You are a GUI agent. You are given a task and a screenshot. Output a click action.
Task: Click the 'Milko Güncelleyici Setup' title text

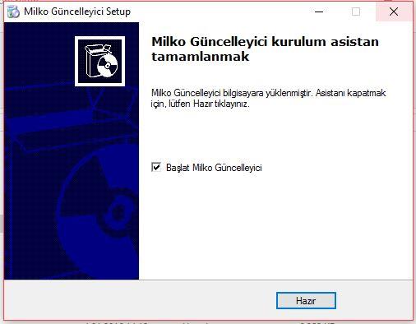pyautogui.click(x=77, y=12)
